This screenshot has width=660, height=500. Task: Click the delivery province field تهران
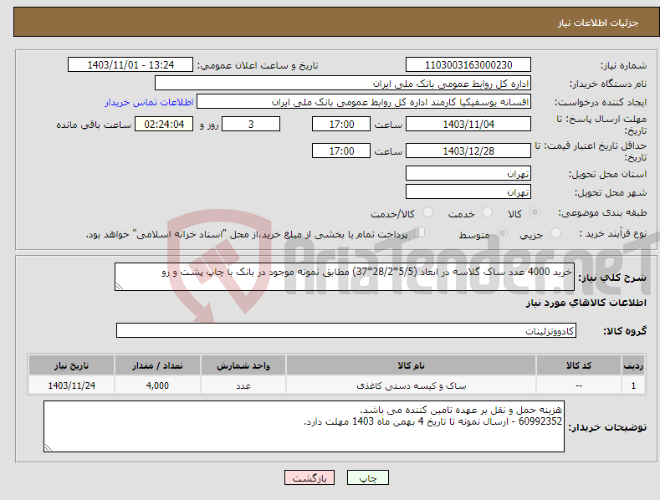[468, 173]
